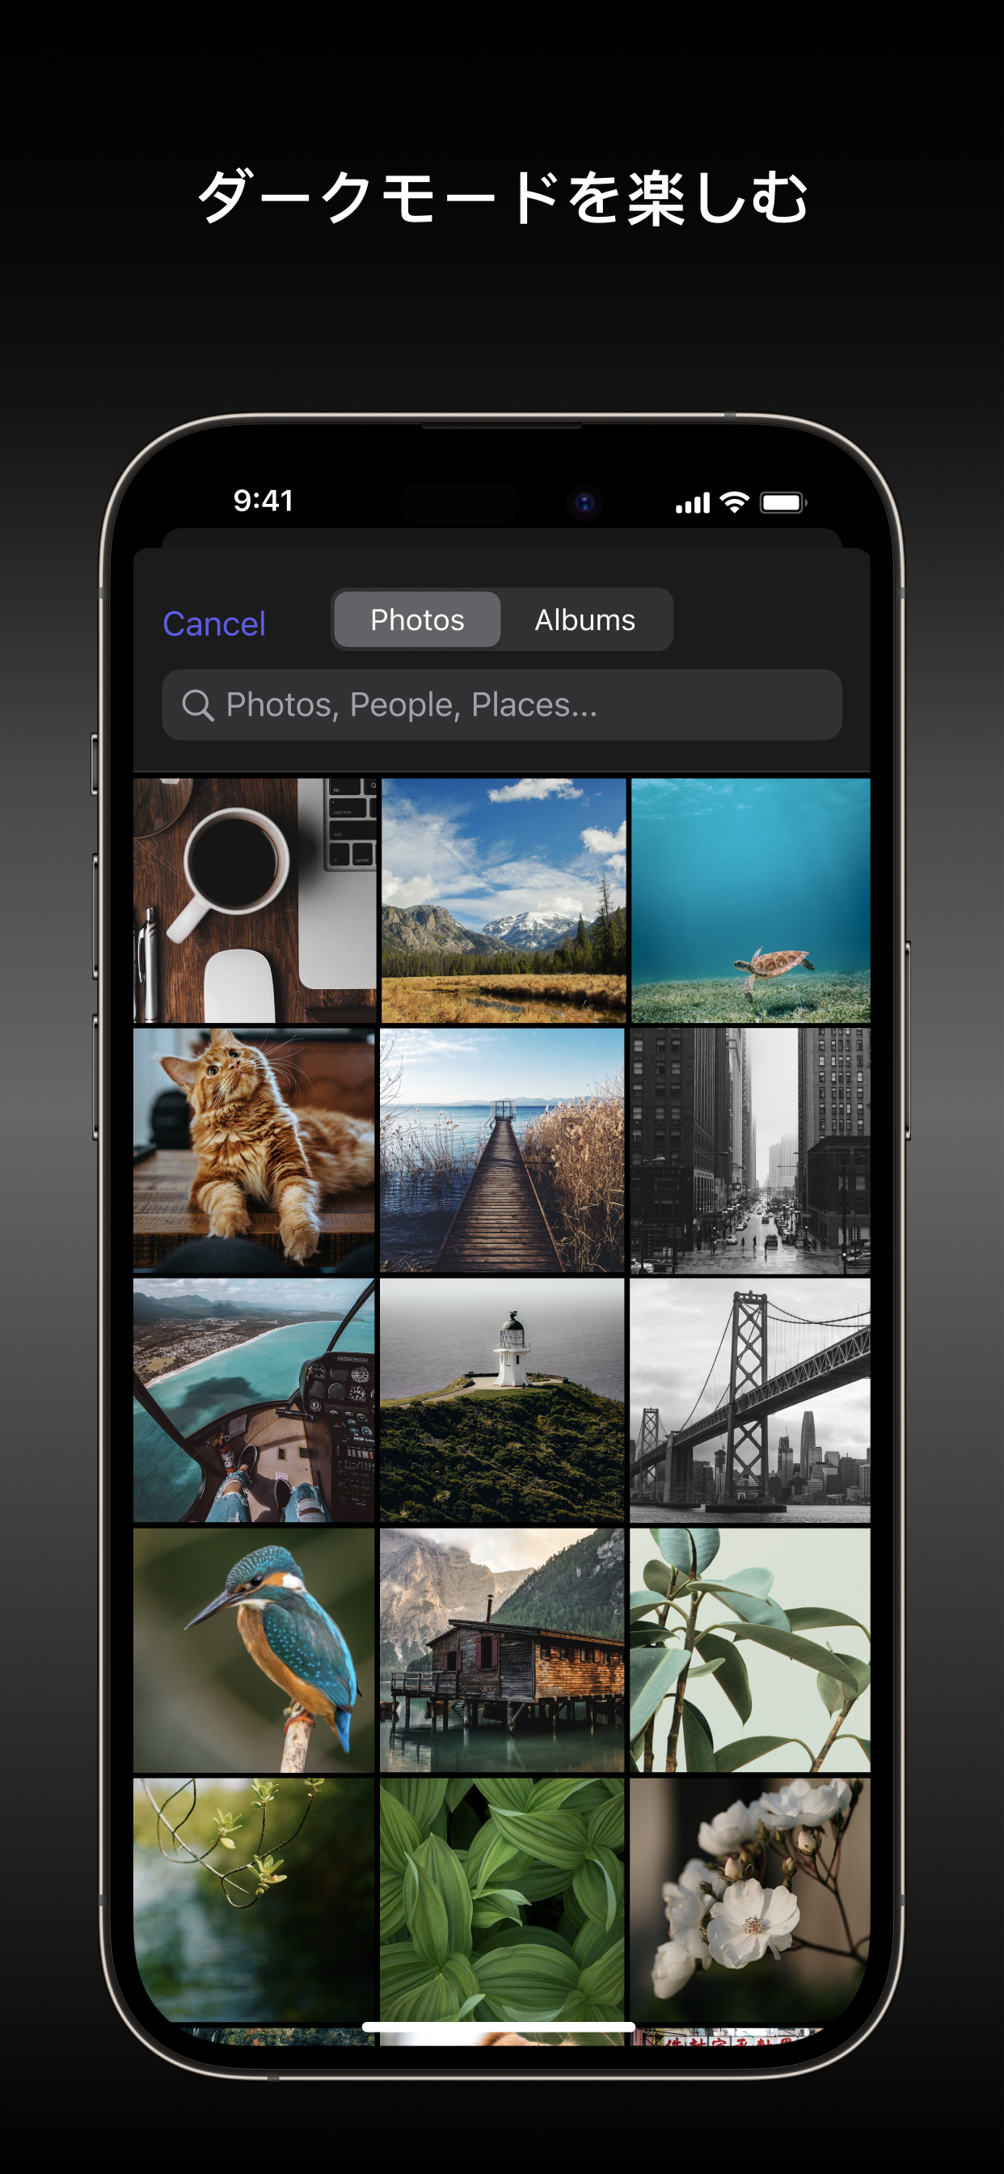Tap the Wi-Fi status icon
Viewport: 1004px width, 2174px height.
[x=735, y=502]
